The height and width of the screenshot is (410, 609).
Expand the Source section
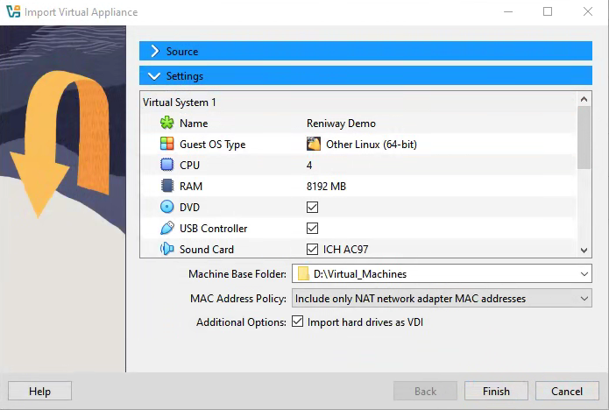(x=365, y=51)
